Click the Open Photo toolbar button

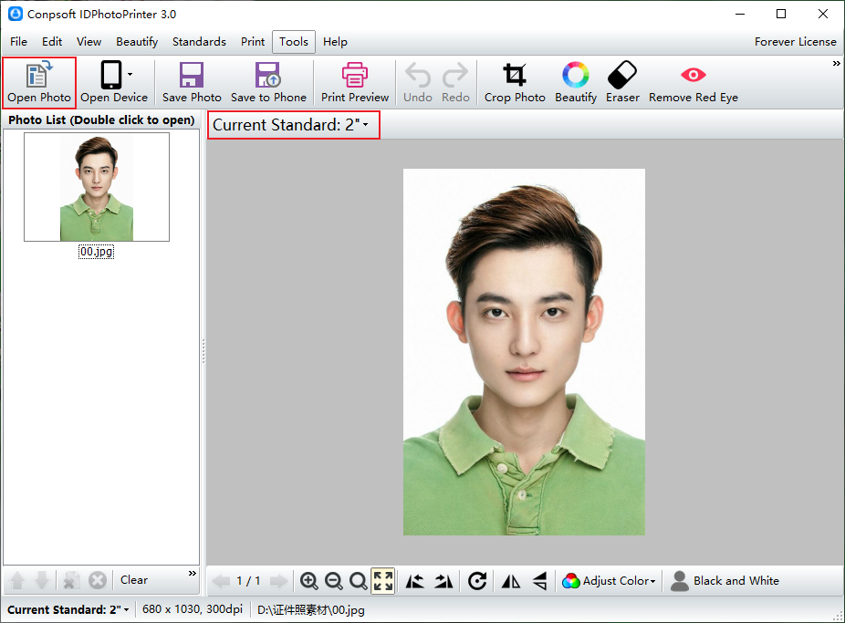click(x=39, y=82)
